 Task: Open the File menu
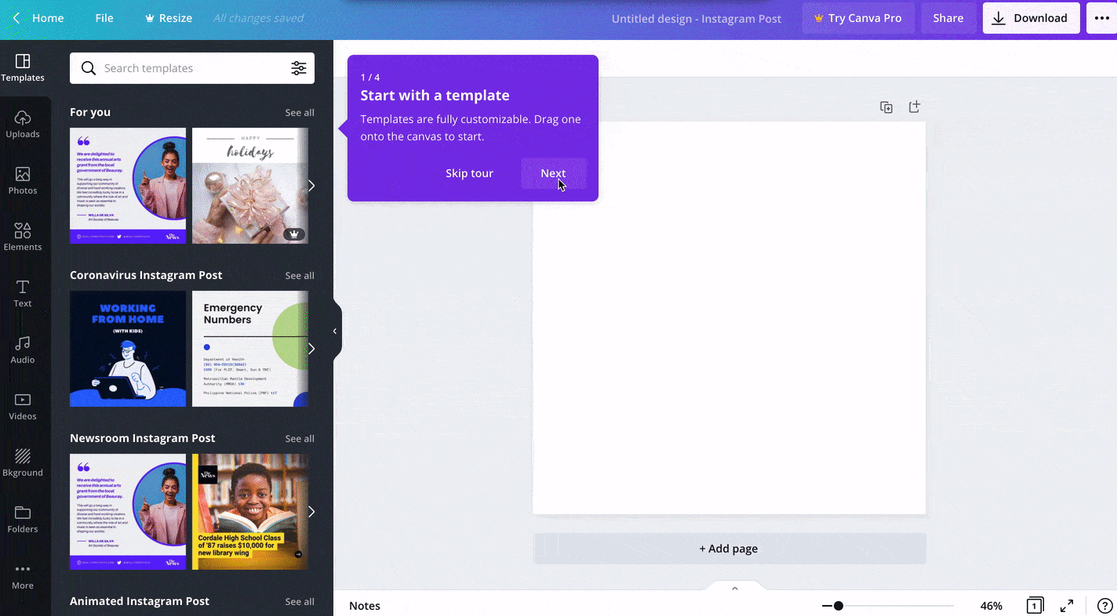pyautogui.click(x=104, y=17)
